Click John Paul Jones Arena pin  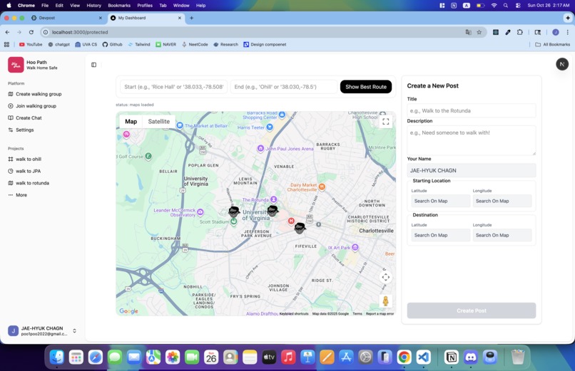pyautogui.click(x=260, y=148)
